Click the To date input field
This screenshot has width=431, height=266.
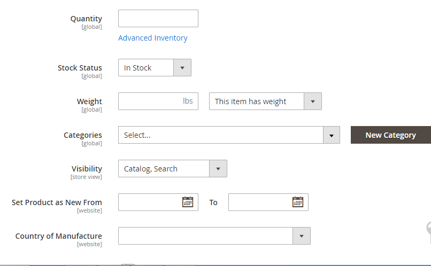pyautogui.click(x=260, y=202)
